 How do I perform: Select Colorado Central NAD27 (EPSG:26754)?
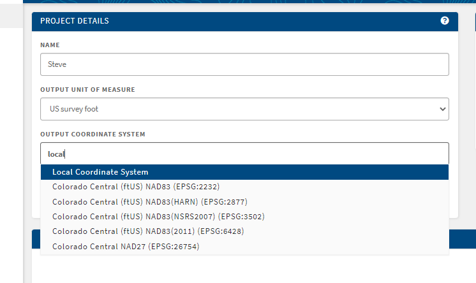coord(126,246)
